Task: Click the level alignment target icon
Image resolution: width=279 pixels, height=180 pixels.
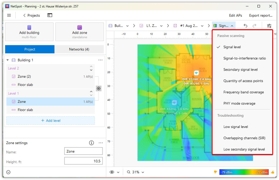Action: click(99, 88)
